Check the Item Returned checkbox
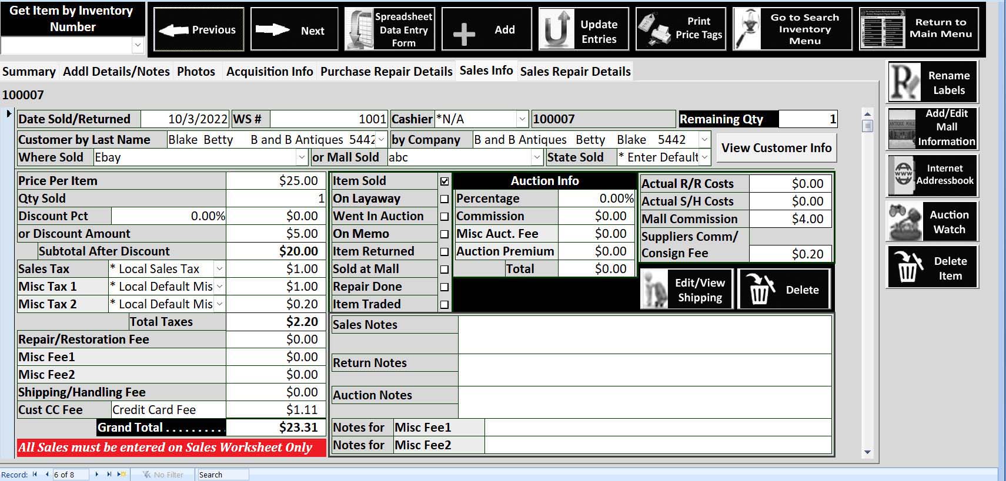Viewport: 1006px width, 481px height. click(x=444, y=252)
